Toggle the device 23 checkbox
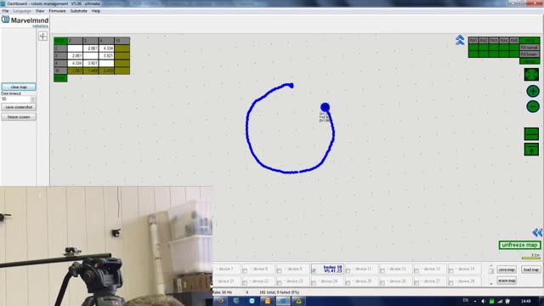This screenshot has width=544, height=306. pyautogui.click(x=280, y=283)
